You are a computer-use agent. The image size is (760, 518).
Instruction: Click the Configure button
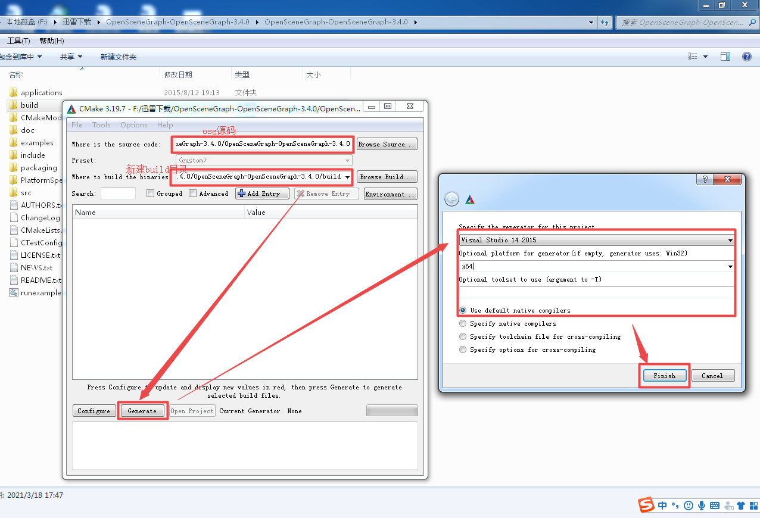click(x=94, y=411)
